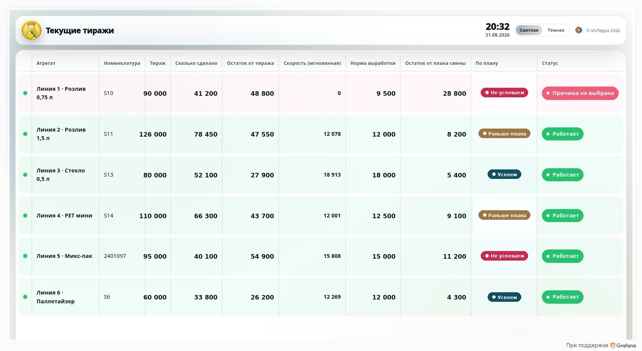Select the Линия 1 · Розлив 0,75 л row name
Screen dimensions: 642x351
[61, 93]
